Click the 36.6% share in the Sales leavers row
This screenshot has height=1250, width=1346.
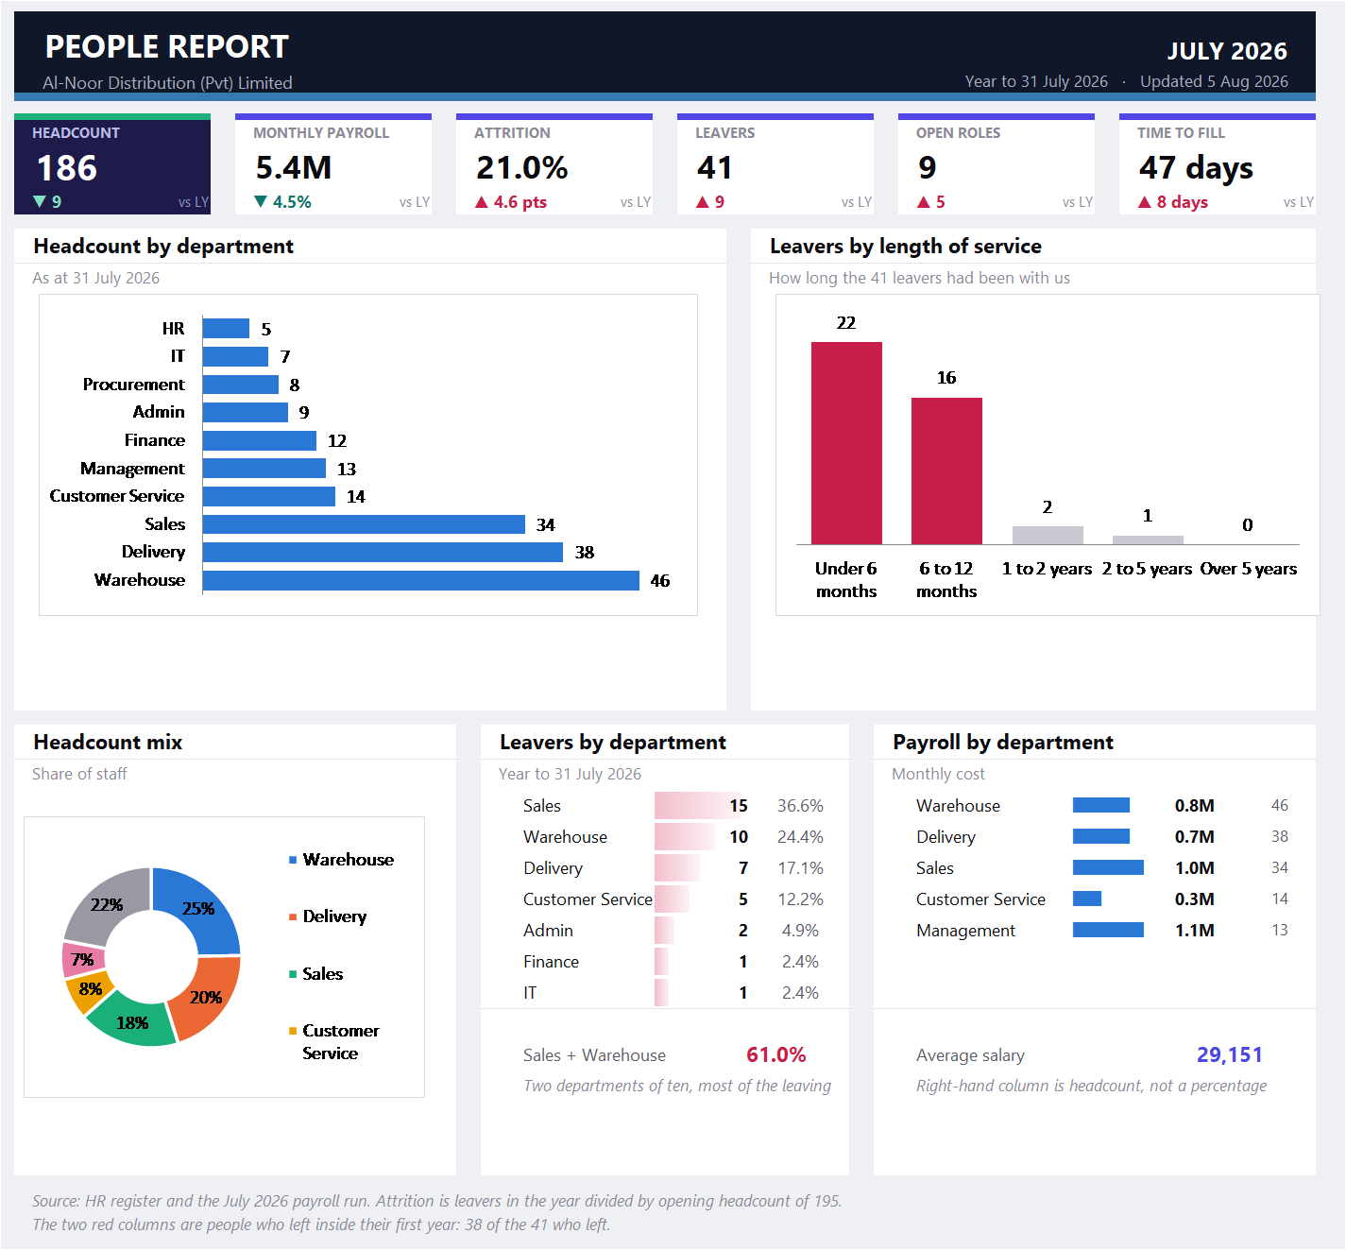click(800, 806)
